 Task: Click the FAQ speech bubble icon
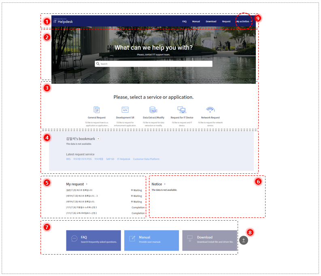(x=74, y=238)
